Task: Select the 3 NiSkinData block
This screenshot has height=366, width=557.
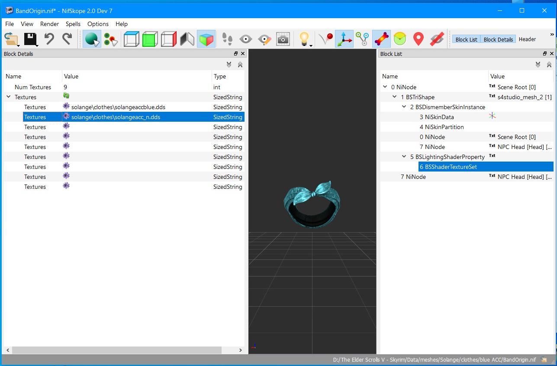Action: (437, 117)
